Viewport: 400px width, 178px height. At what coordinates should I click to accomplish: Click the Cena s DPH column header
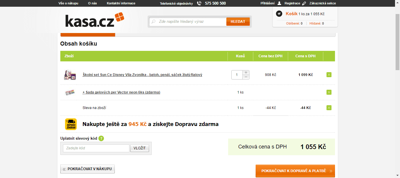click(305, 56)
